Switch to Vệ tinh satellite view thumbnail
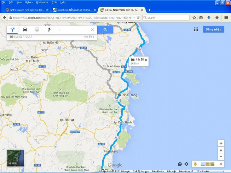231x173 pixels. tap(16, 158)
